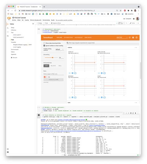Move the cell down with arrow icon
147x164 pixels.
(126, 113)
